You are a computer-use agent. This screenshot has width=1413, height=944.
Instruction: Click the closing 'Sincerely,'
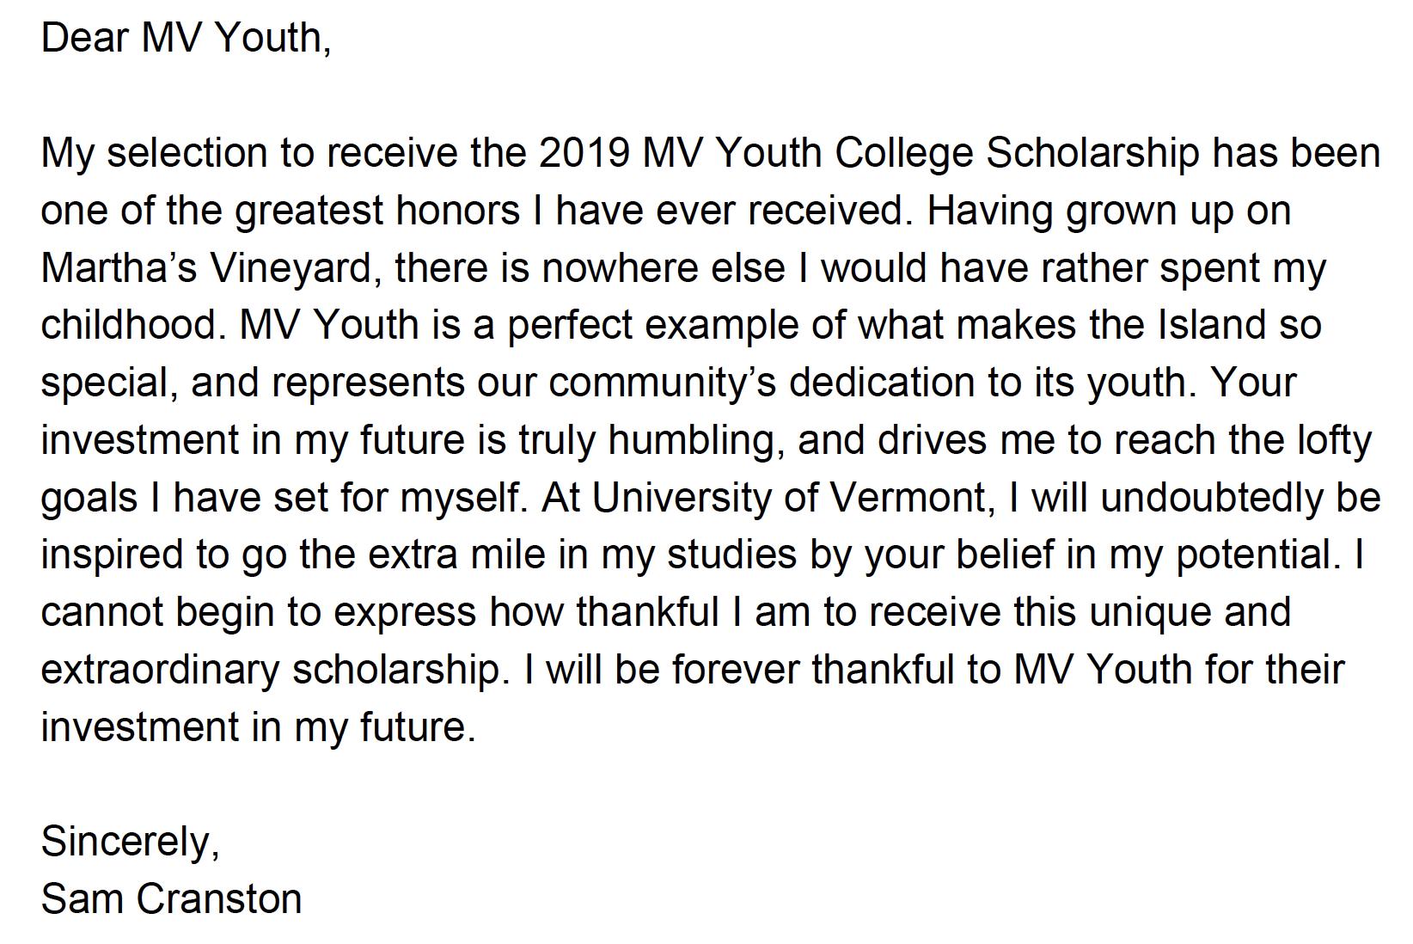click(x=131, y=842)
